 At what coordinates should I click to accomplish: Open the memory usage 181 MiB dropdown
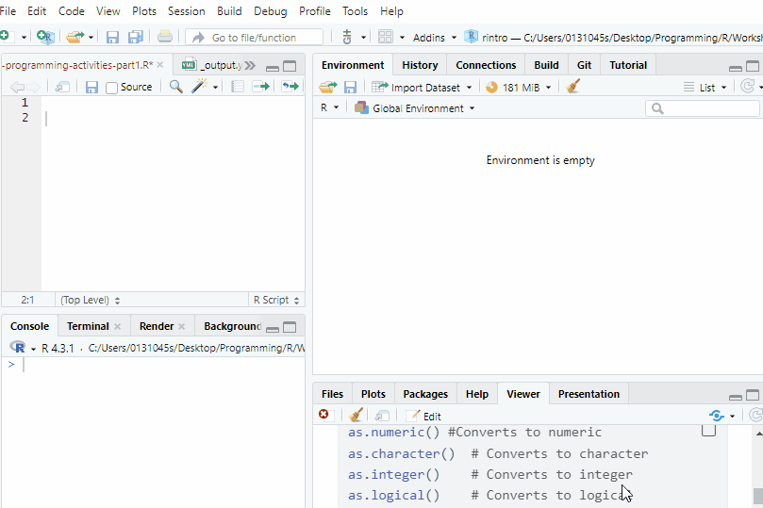coord(521,87)
